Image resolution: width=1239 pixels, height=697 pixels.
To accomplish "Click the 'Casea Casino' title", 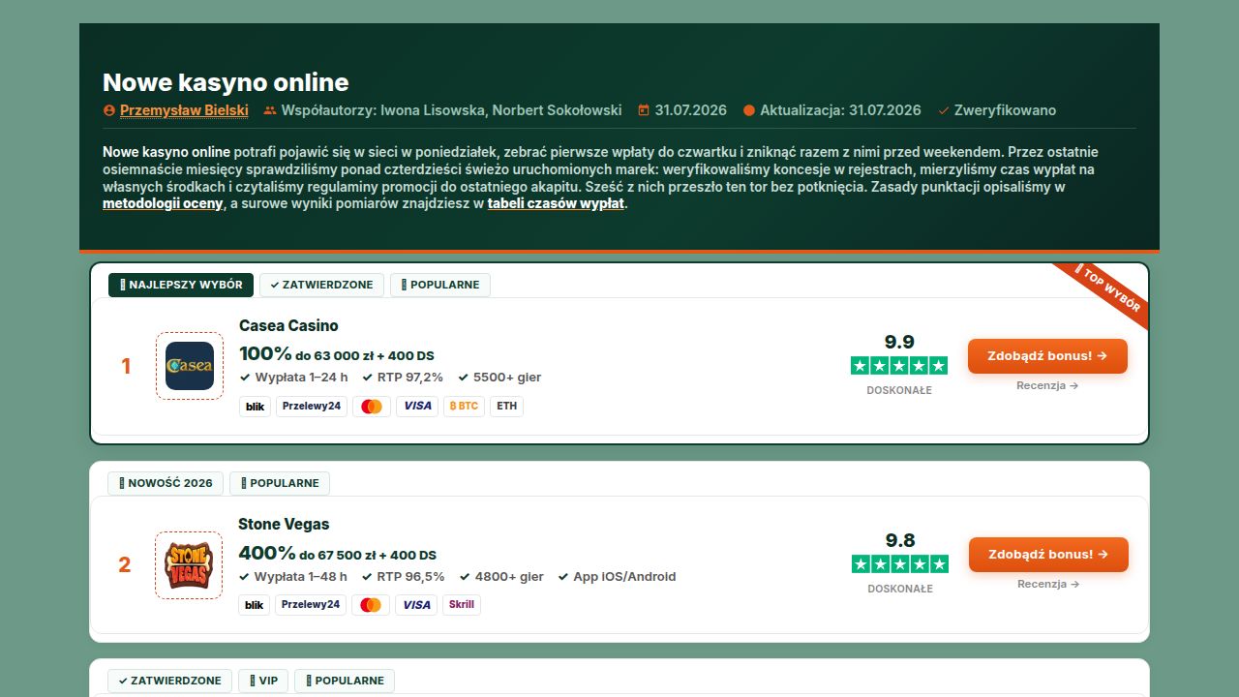I will (288, 325).
